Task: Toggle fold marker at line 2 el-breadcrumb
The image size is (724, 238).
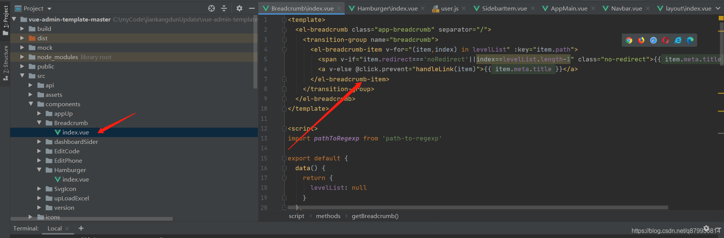Action: [284, 29]
